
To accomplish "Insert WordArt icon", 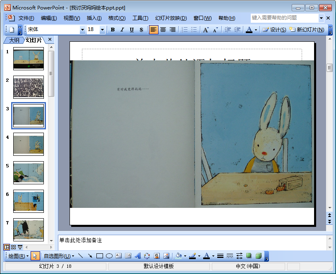I will tap(137, 256).
